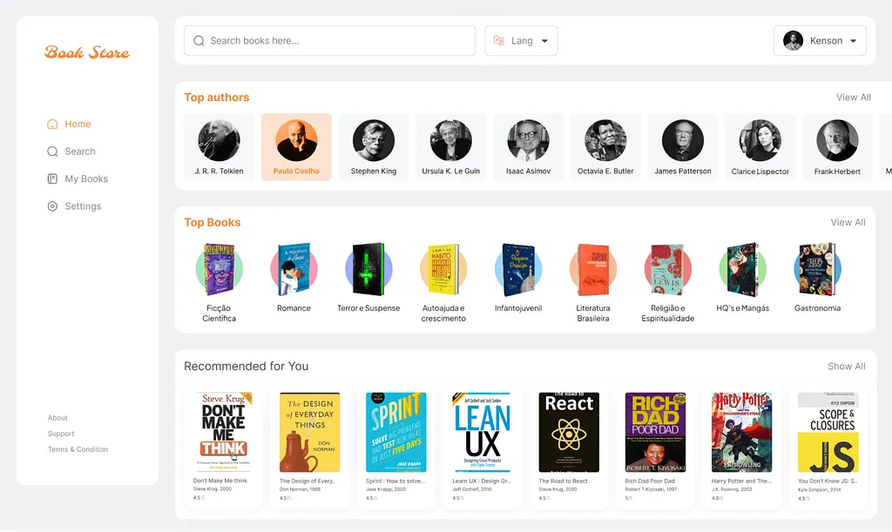Choose the Gastronomia category icon
The image size is (892, 532).
click(x=817, y=270)
